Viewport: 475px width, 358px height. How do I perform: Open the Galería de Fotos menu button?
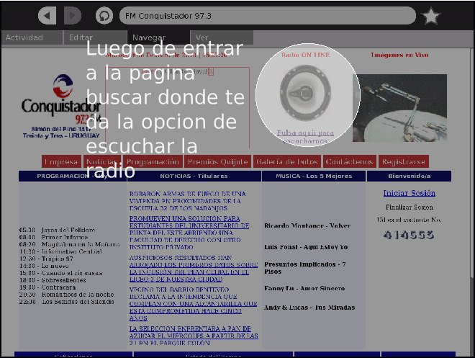[x=287, y=161]
